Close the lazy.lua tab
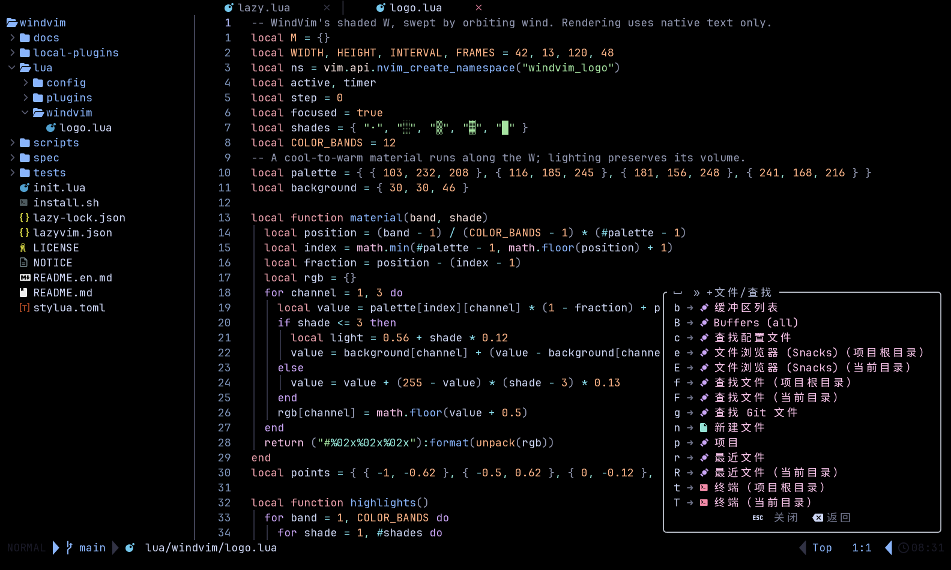 pyautogui.click(x=327, y=8)
